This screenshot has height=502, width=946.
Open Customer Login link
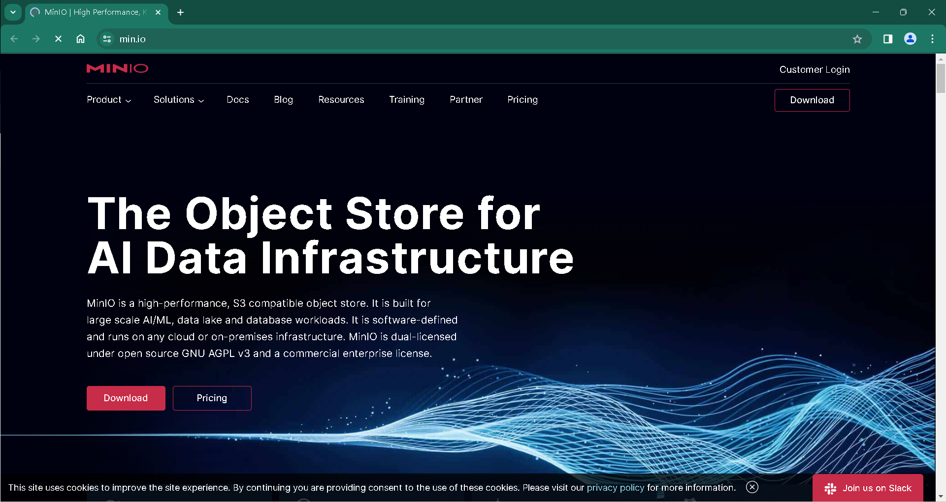815,70
